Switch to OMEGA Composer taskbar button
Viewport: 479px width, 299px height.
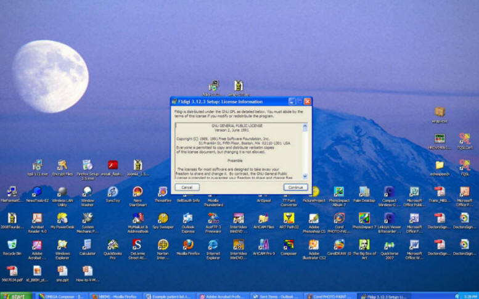(x=62, y=296)
